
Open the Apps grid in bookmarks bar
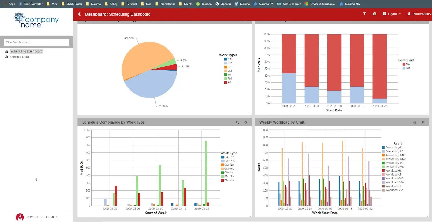(x=9, y=4)
